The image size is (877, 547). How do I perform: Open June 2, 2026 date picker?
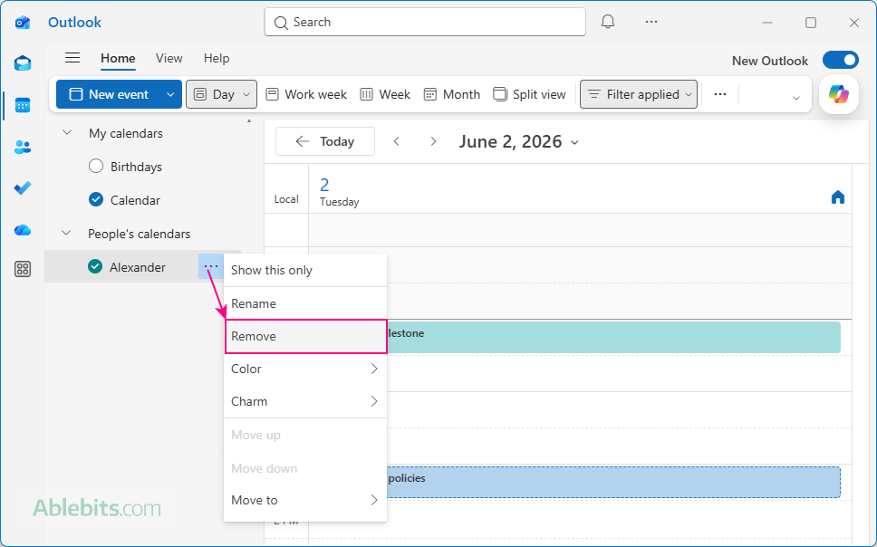tap(518, 141)
